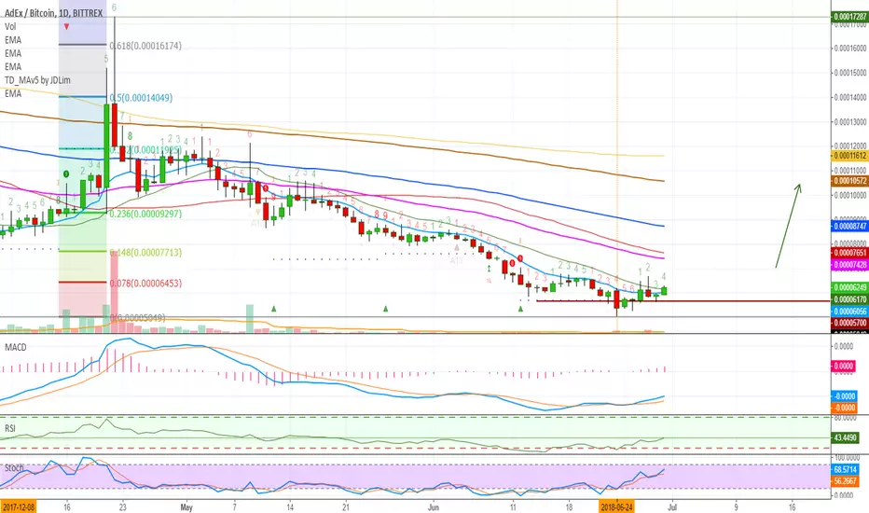Viewport: 869px width, 513px height.
Task: Click the orange -0.0000 MACD signal tag
Action: [x=844, y=408]
